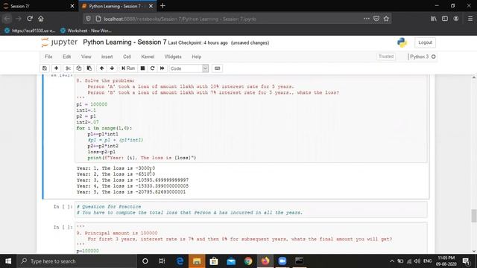Open File Explorer from the taskbar
Image resolution: width=477 pixels, height=268 pixels.
(x=197, y=261)
